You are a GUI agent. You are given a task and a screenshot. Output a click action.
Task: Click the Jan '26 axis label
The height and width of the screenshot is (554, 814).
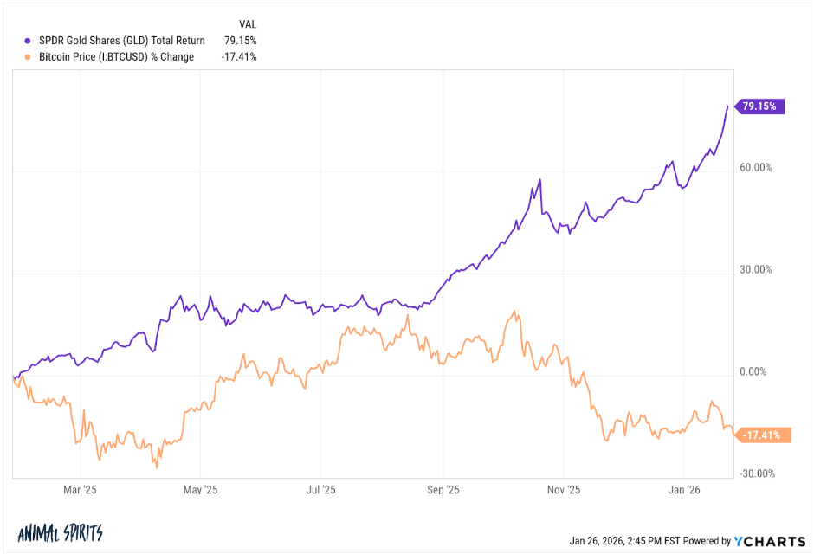coord(684,490)
